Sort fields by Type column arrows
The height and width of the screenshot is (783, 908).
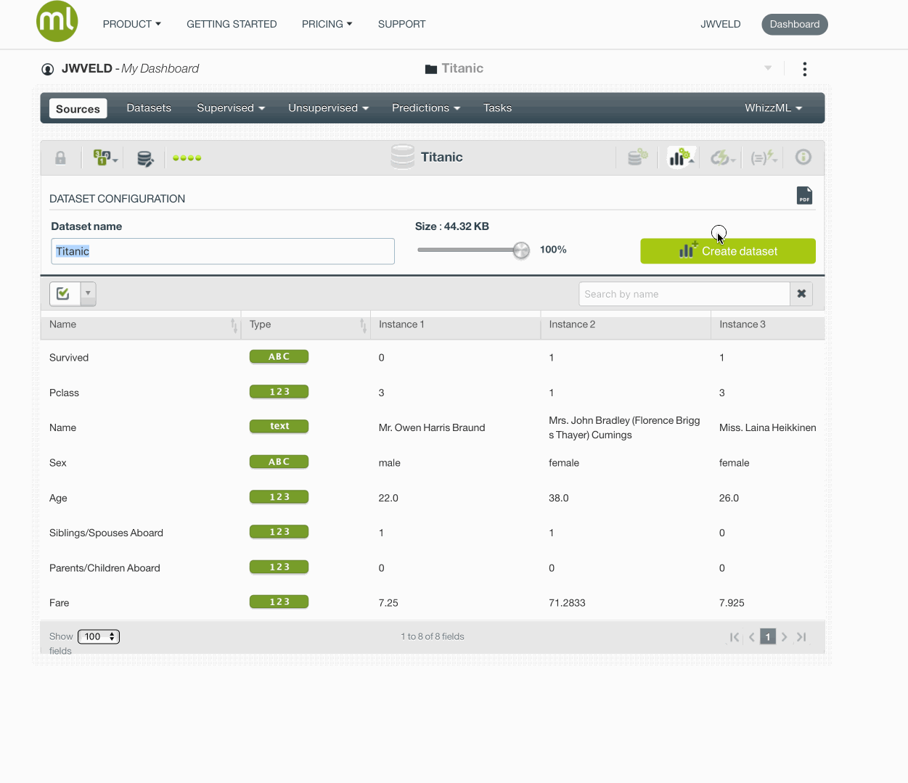(x=363, y=325)
